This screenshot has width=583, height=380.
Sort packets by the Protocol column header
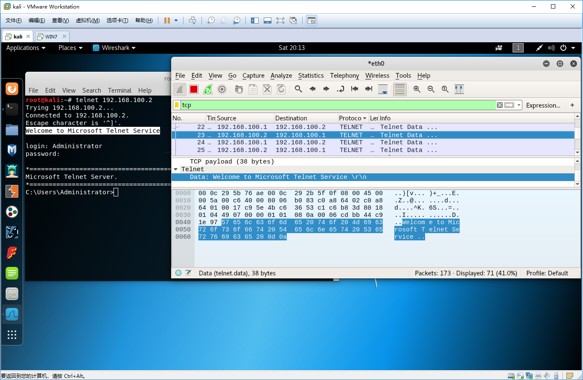(353, 118)
